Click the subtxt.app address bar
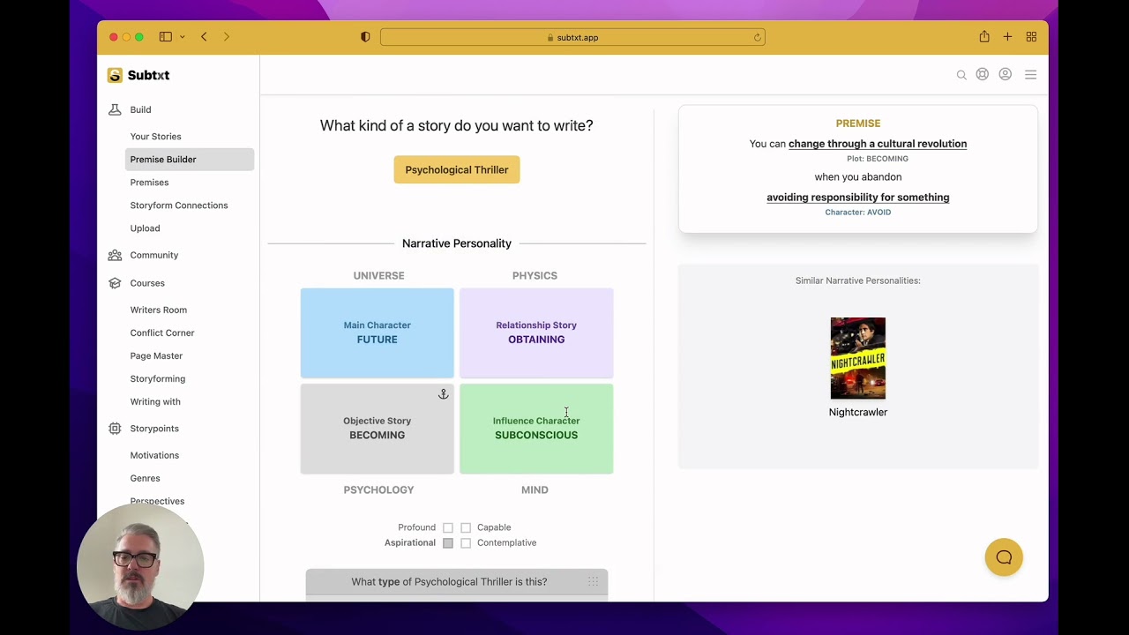Screen dimensions: 1129x635 pyautogui.click(x=572, y=37)
